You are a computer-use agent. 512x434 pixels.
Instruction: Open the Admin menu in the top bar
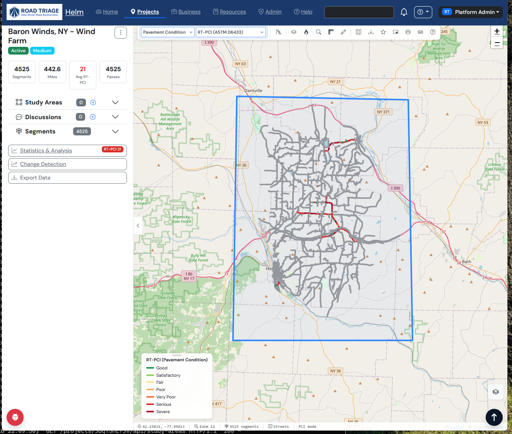(270, 12)
